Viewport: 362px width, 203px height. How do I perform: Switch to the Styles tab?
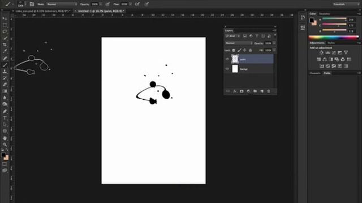click(331, 43)
